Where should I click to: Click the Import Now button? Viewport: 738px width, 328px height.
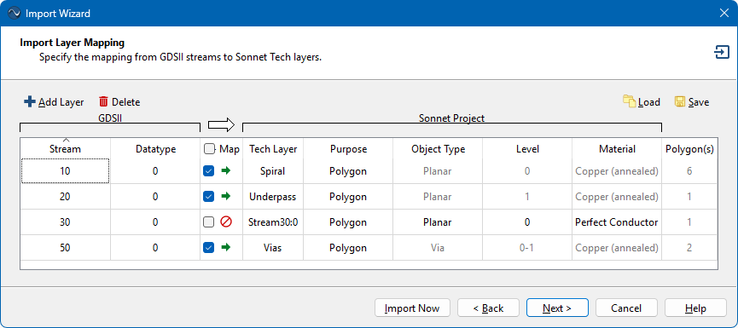tap(412, 308)
